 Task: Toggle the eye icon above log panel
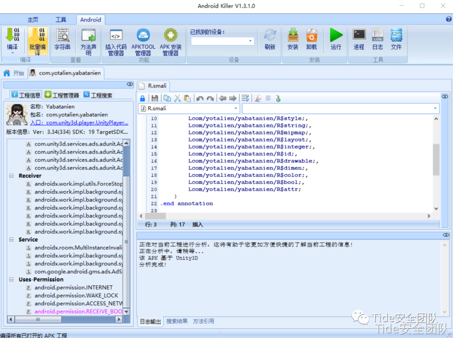click(x=446, y=235)
